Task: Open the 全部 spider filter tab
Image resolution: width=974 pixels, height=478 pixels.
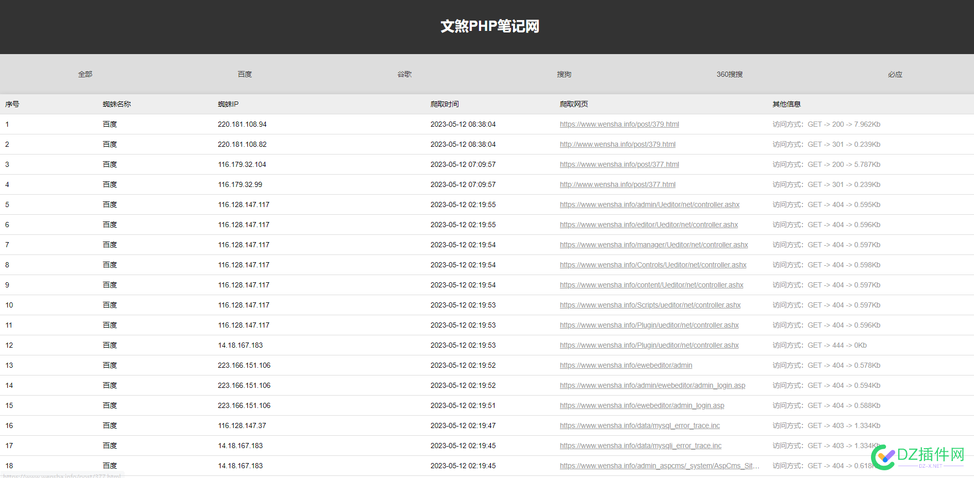Action: point(85,74)
